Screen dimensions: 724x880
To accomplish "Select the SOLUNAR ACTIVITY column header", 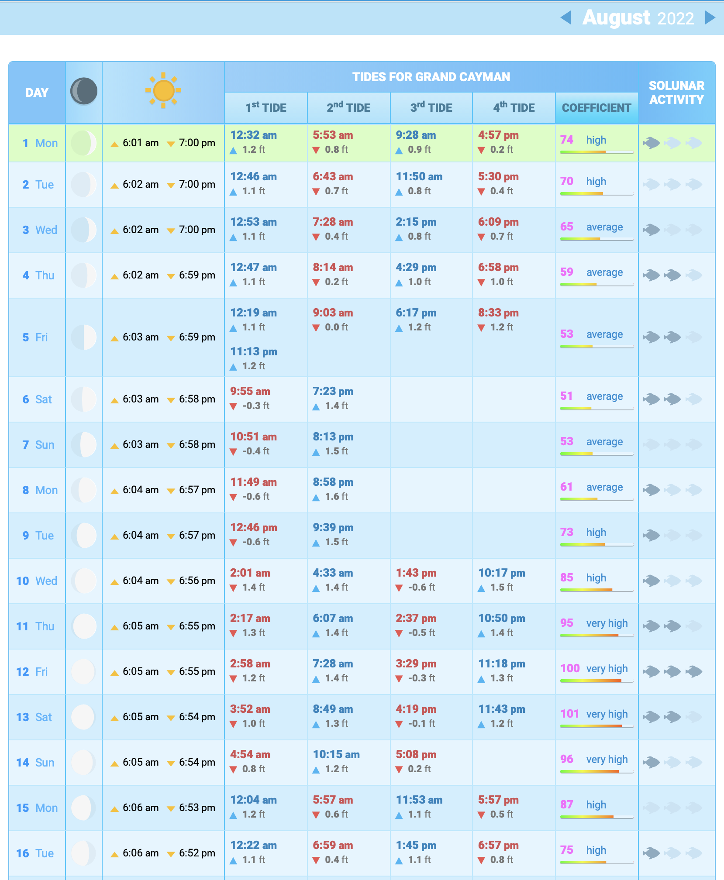I will click(676, 93).
